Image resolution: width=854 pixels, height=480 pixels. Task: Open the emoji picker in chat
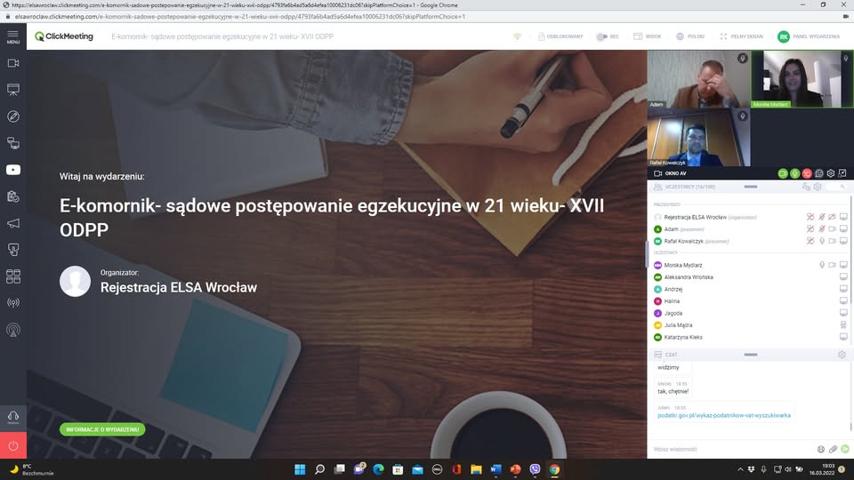click(x=821, y=449)
